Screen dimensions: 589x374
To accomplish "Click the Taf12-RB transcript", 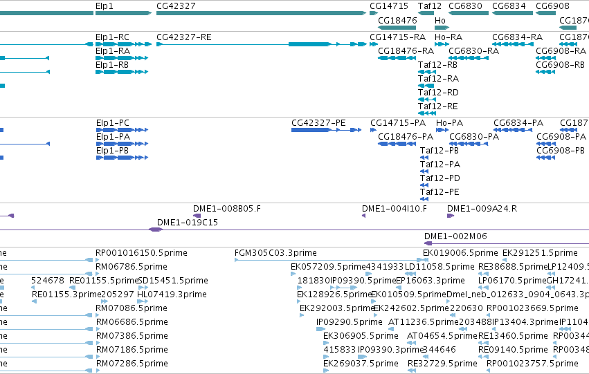I will (427, 72).
